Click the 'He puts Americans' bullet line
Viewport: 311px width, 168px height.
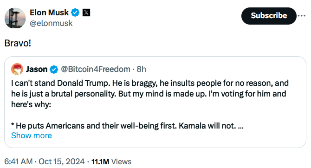[x=127, y=126]
